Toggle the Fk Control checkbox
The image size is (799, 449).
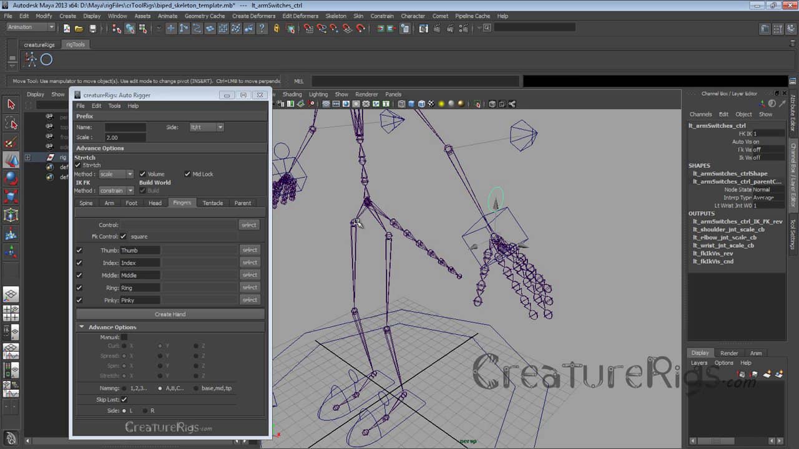click(123, 236)
